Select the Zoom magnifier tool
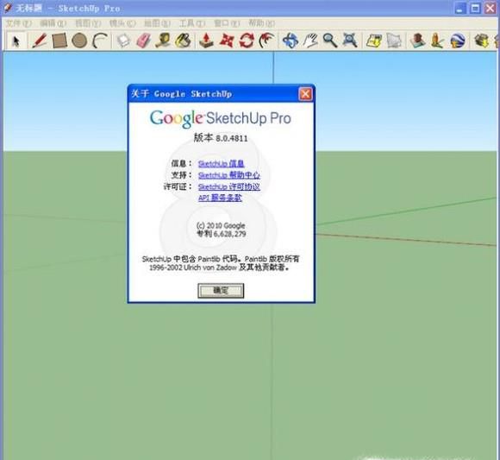Viewport: 500px width, 460px height. click(x=330, y=41)
